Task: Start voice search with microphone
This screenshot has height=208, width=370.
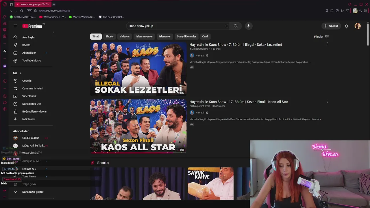Action: (x=249, y=26)
